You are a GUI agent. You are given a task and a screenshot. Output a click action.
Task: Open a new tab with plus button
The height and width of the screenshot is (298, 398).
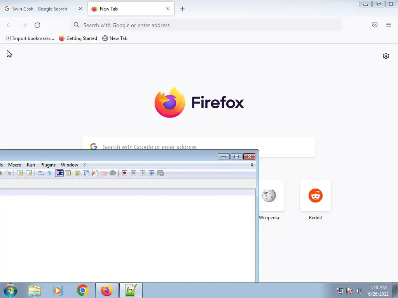[x=183, y=9]
